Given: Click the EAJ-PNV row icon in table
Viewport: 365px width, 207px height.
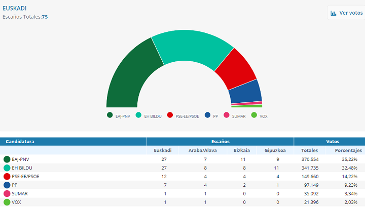Looking at the screenshot, I should (7, 159).
